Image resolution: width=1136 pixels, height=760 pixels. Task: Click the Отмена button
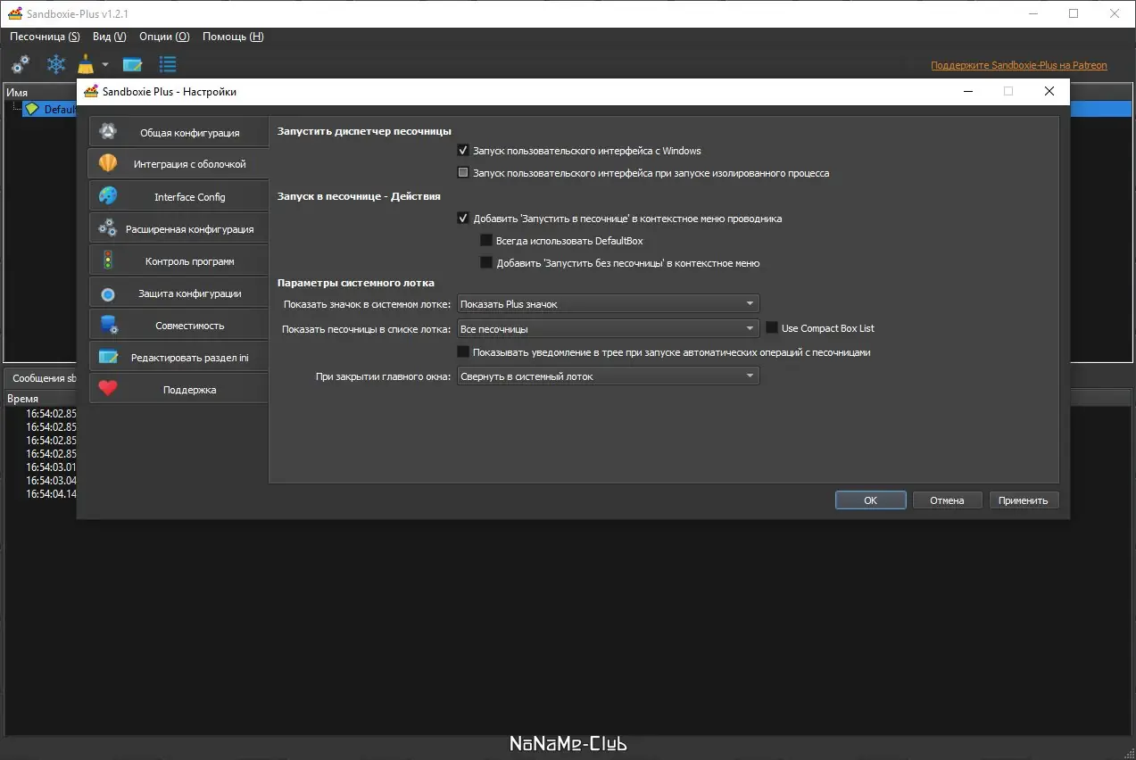click(947, 500)
